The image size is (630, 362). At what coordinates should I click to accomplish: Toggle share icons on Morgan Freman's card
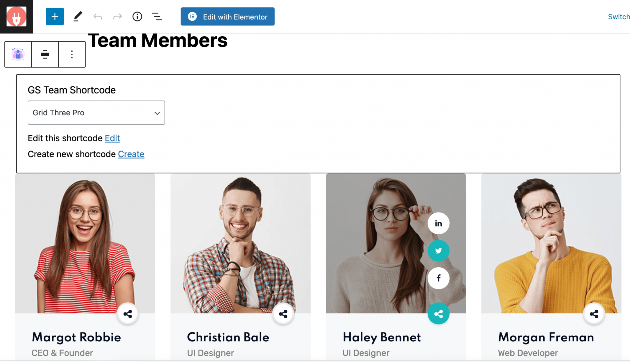click(x=594, y=314)
